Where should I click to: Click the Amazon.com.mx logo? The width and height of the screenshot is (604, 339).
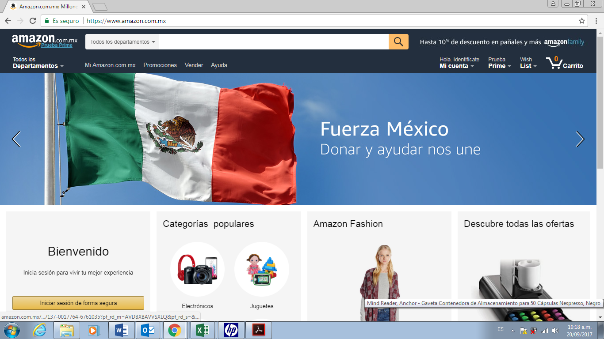(x=45, y=41)
